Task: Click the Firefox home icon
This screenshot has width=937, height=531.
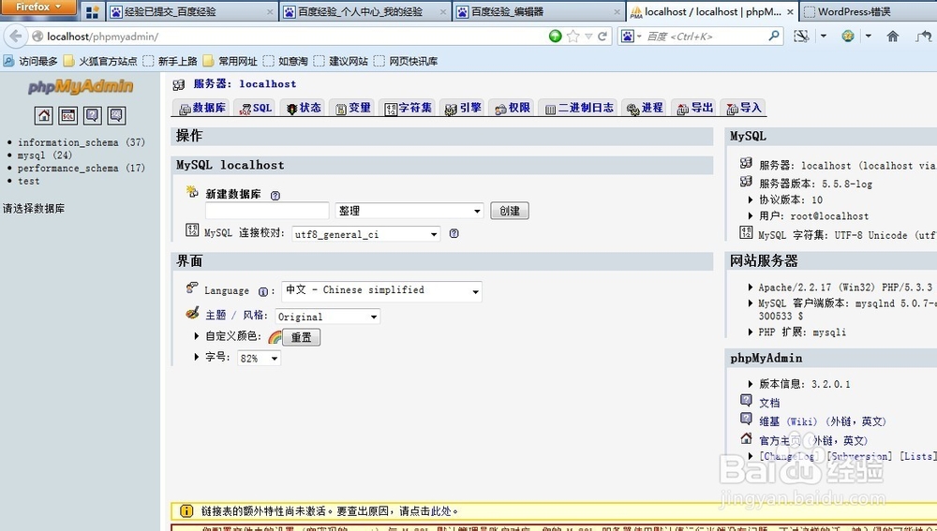Action: (893, 37)
